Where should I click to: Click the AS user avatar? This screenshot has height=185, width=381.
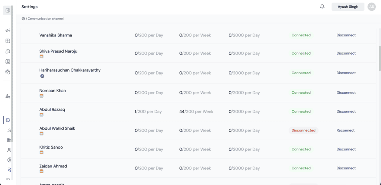[x=371, y=7]
